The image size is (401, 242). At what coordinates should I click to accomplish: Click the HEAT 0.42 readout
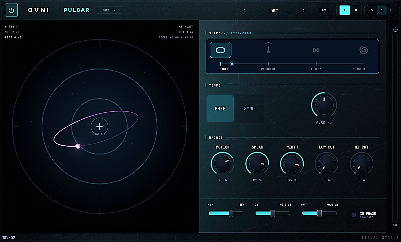click(13, 37)
